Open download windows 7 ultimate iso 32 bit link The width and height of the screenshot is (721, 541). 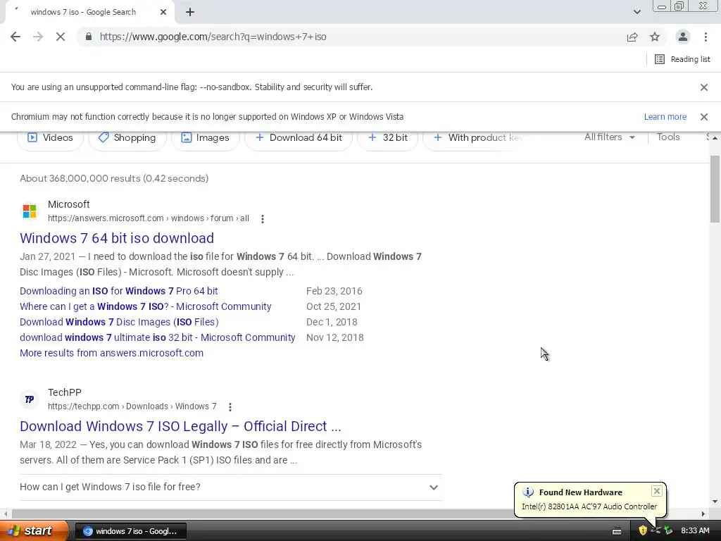[x=157, y=337]
